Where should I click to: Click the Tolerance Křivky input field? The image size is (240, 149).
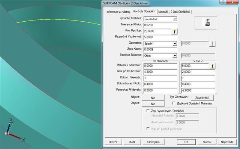tap(160, 25)
